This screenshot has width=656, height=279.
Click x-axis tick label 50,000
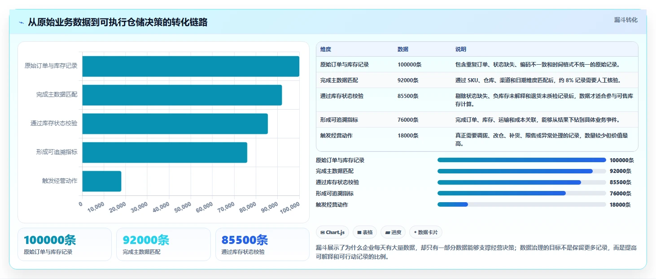183,207
